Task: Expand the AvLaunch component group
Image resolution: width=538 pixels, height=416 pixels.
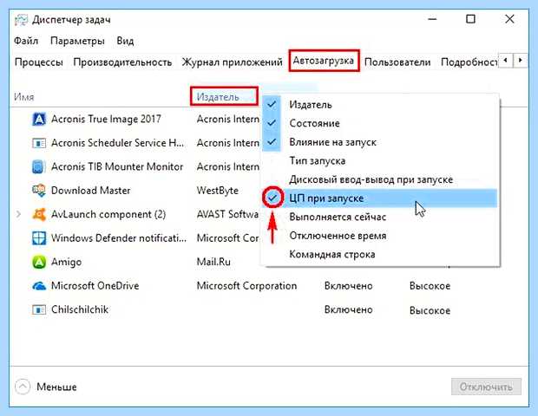Action: point(18,214)
